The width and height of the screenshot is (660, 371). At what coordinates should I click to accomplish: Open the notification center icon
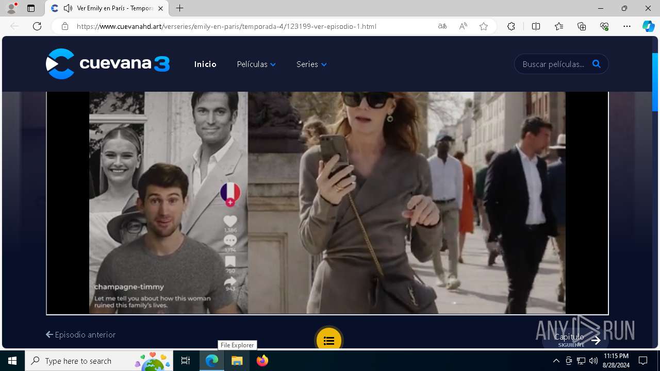pos(643,361)
